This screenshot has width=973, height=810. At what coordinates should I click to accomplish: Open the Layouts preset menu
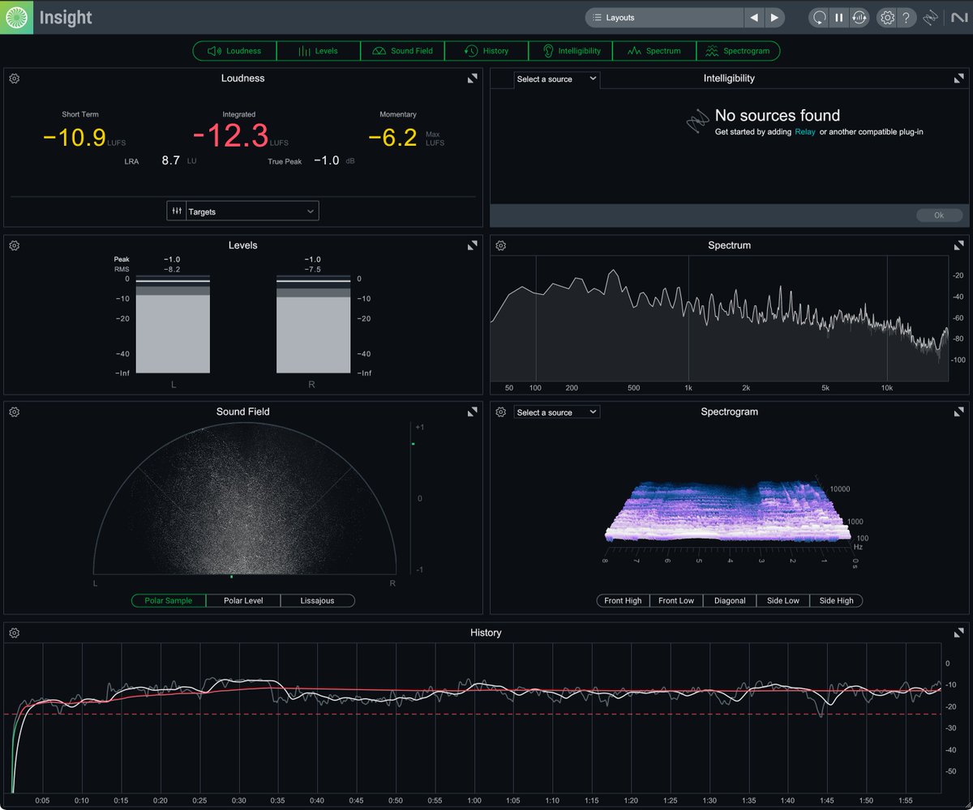click(664, 17)
